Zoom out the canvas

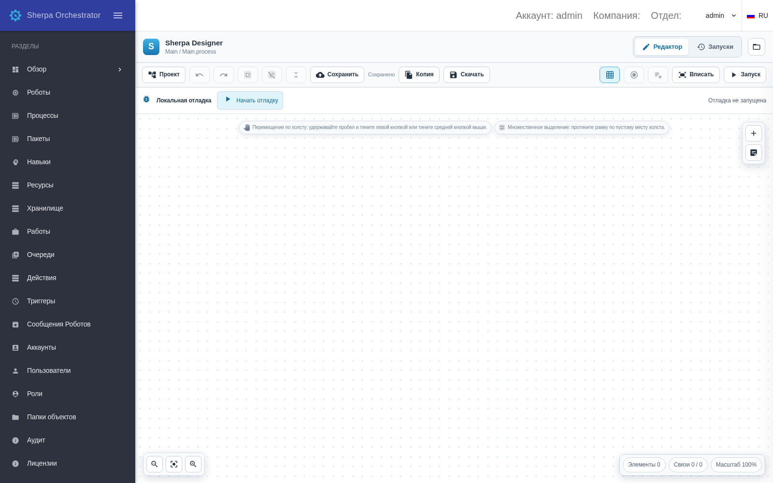tap(155, 464)
